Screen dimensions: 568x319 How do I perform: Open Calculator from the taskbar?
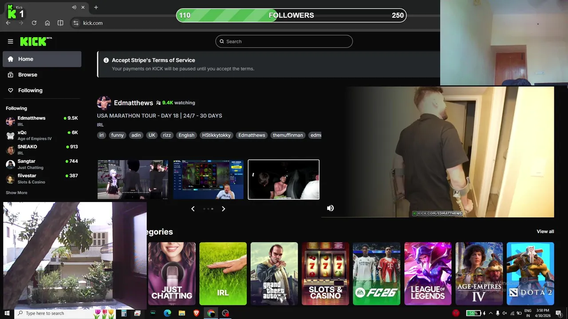(124, 313)
